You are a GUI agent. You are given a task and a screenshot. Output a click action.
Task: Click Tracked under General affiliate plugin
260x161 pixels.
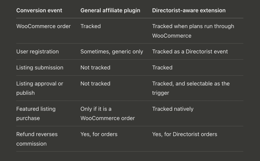click(x=91, y=26)
